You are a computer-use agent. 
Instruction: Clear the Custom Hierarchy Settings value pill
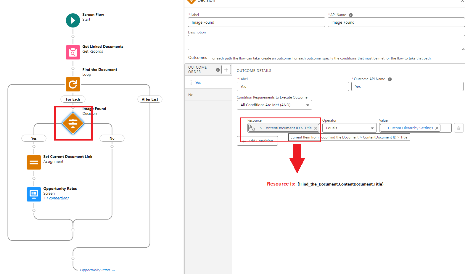pos(437,128)
